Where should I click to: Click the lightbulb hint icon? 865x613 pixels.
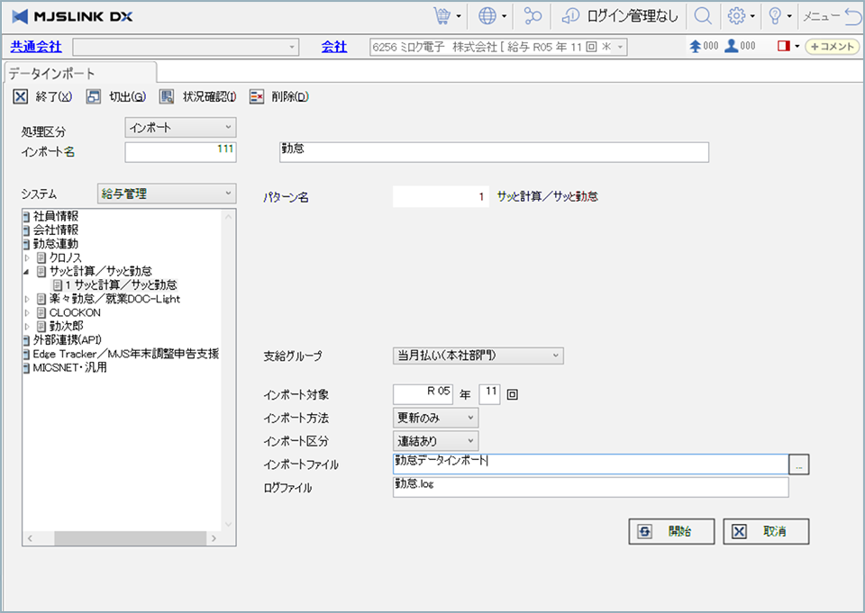click(x=774, y=16)
